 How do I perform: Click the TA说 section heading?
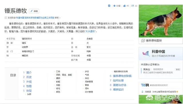(x=145, y=85)
